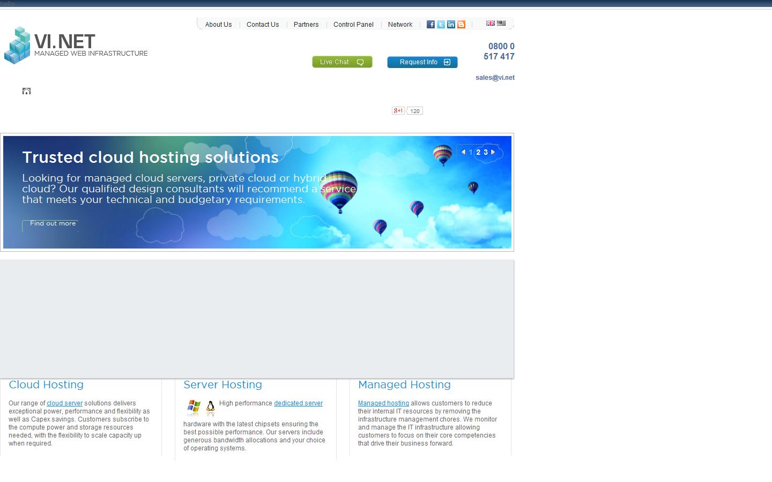Email sales via the sales@vi.net link
The width and height of the screenshot is (772, 482).
pos(494,77)
